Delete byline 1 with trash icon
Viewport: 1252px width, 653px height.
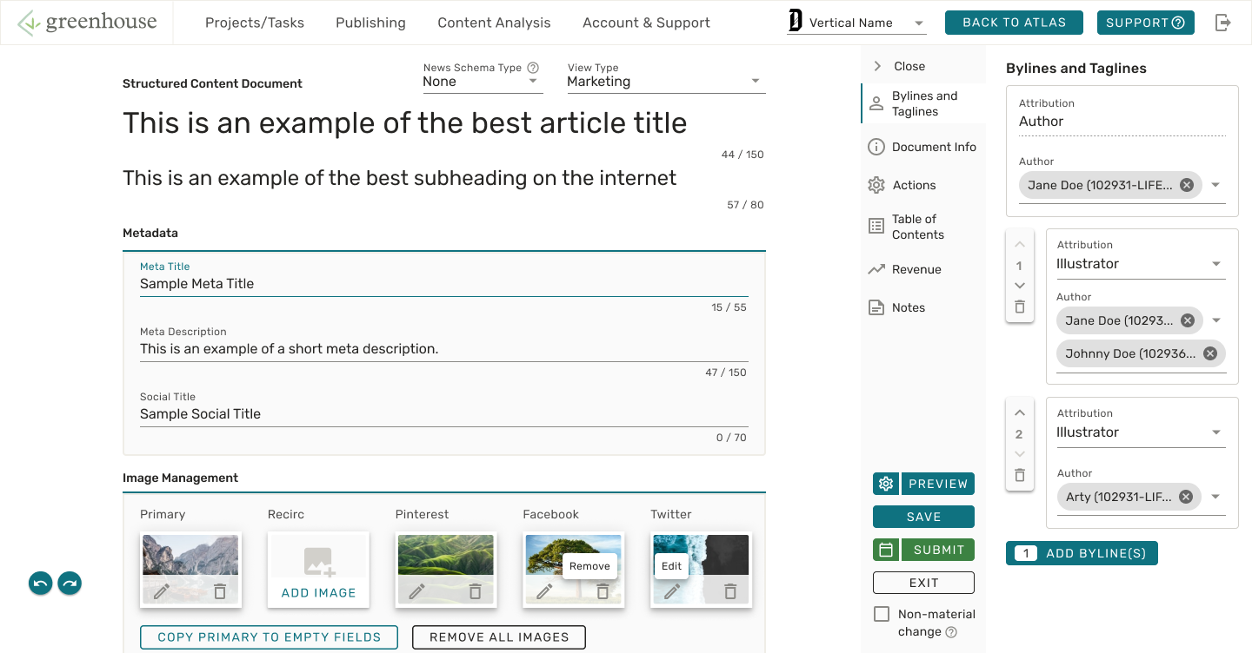tap(1020, 307)
